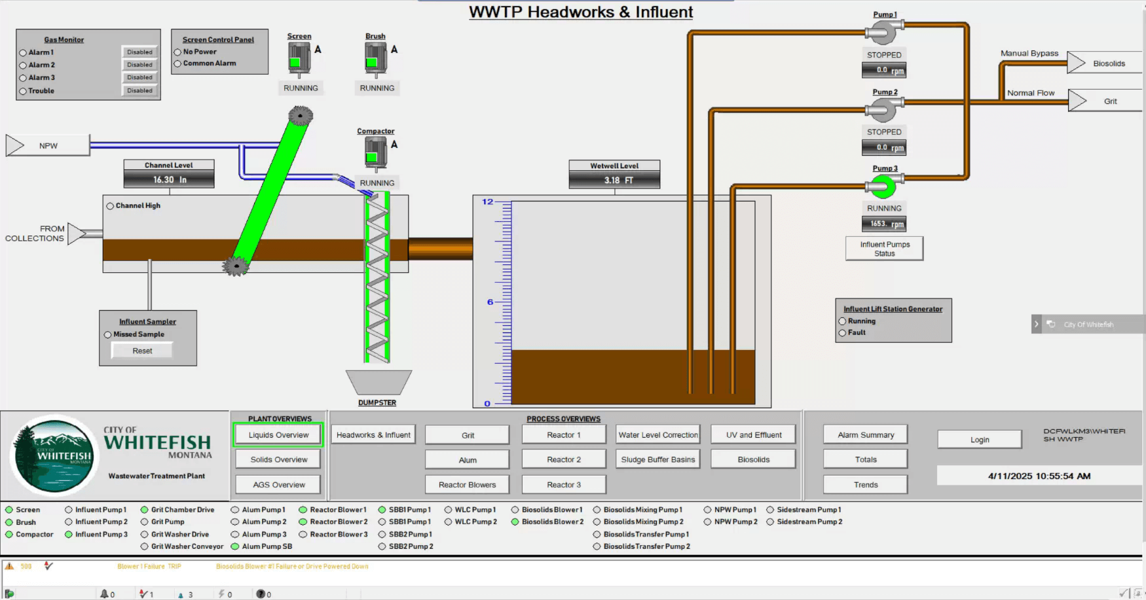This screenshot has height=600, width=1146.
Task: Click the alarm bell count icon
Action: tap(104, 594)
